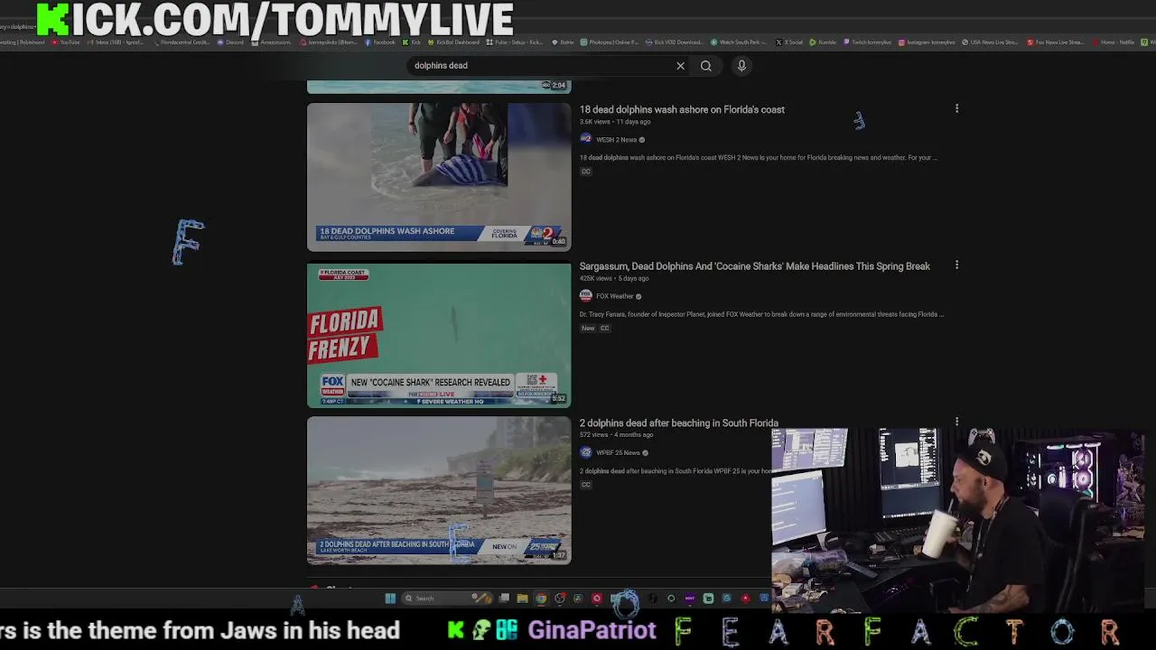Open the '18 dead dolphins wash ashore' video thumbnail
The height and width of the screenshot is (650, 1156).
pos(439,176)
